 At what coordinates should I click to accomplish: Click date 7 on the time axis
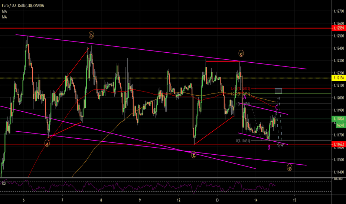62,200
